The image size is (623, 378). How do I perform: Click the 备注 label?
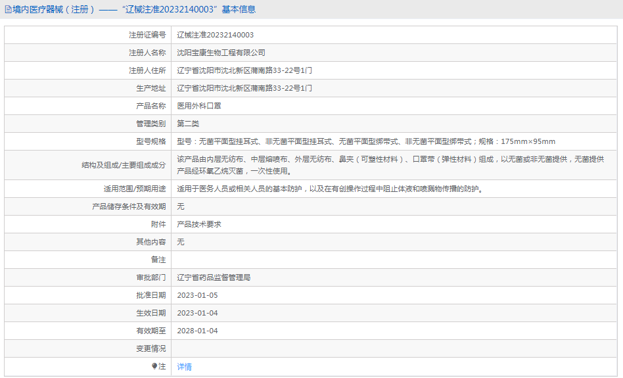158,260
